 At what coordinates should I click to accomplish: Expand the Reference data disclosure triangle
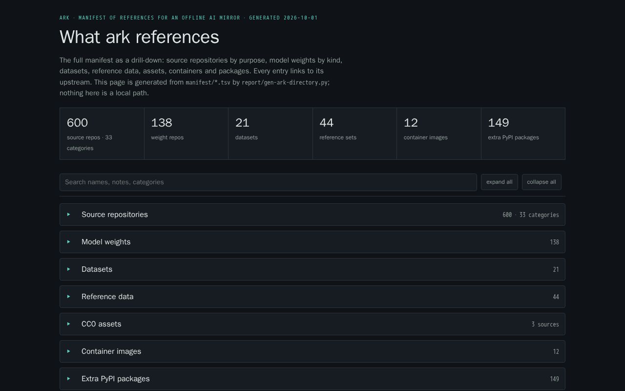click(69, 297)
